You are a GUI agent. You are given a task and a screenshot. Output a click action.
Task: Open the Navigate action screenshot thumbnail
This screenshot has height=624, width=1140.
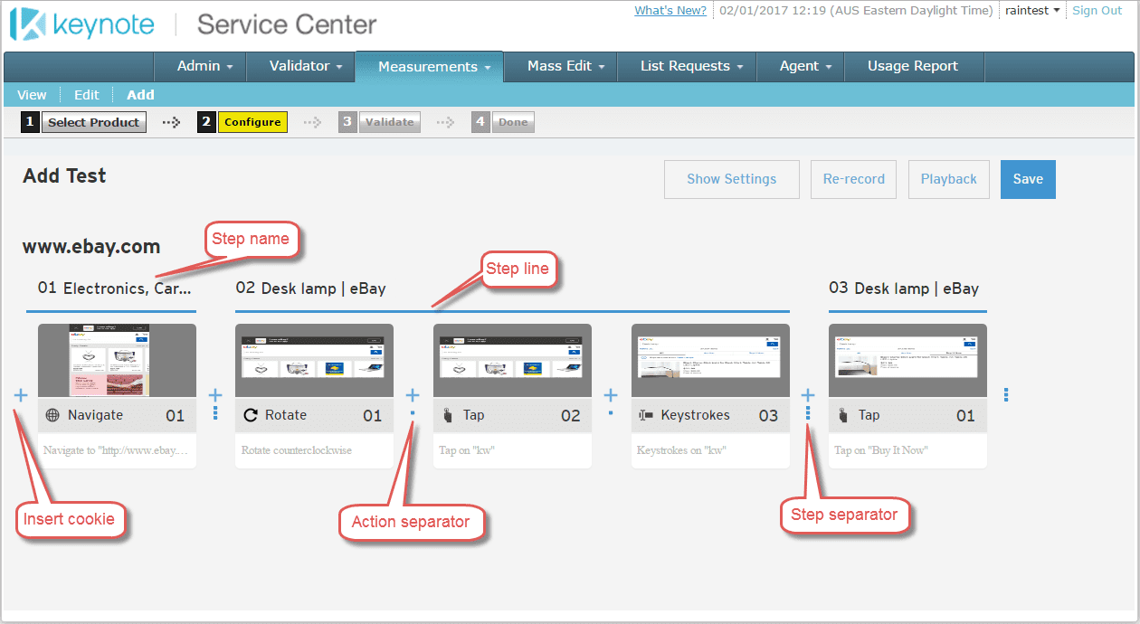(x=117, y=360)
